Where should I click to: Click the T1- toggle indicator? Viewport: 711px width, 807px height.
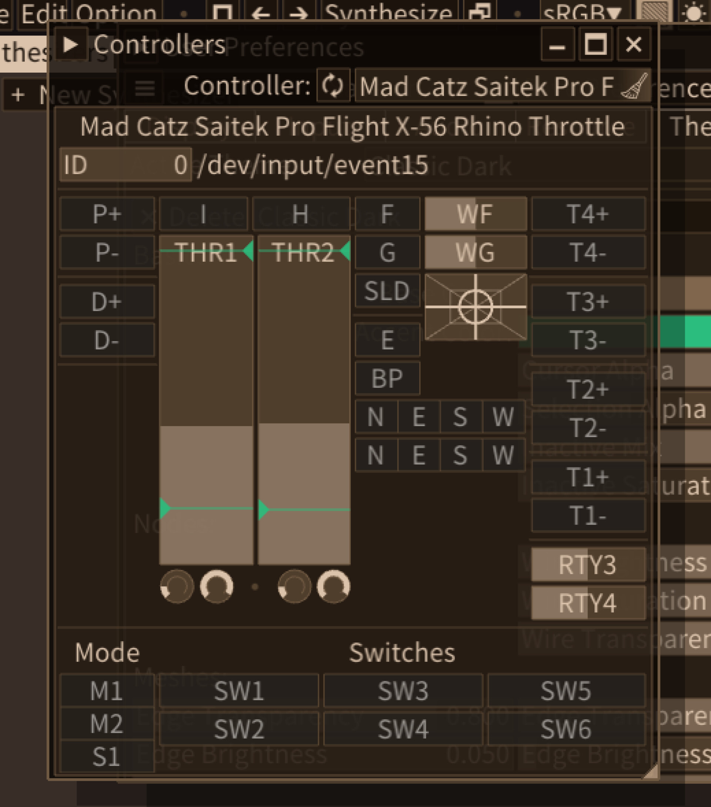click(588, 515)
